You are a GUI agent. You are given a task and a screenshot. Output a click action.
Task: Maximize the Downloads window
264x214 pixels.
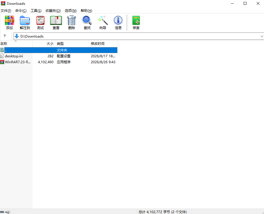tap(245, 3)
